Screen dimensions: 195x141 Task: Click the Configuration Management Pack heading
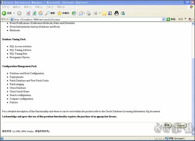click(x=19, y=66)
